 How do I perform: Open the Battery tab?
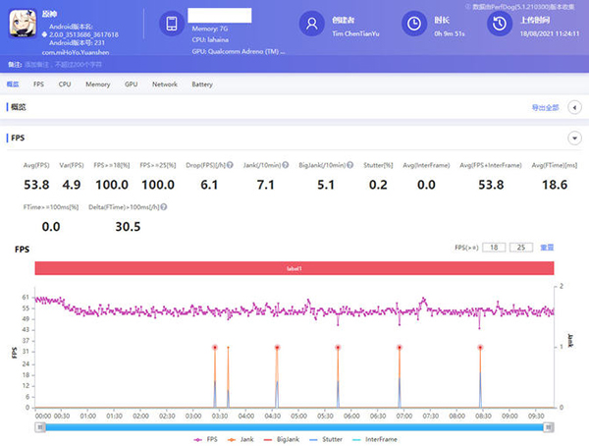[202, 84]
